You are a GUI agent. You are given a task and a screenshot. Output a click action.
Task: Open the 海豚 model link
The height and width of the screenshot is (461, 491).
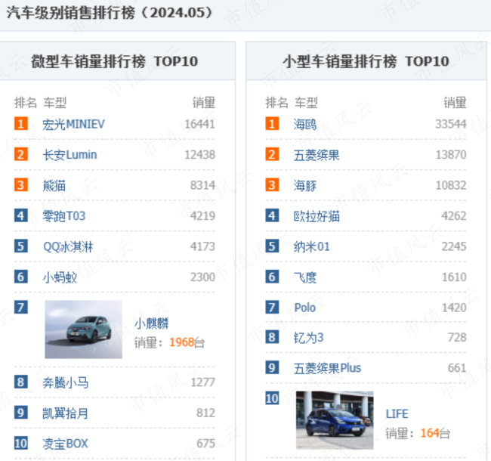pos(305,185)
